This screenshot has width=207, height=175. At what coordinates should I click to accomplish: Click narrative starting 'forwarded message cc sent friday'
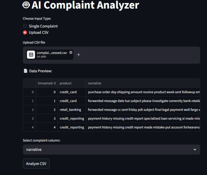[x=143, y=110]
